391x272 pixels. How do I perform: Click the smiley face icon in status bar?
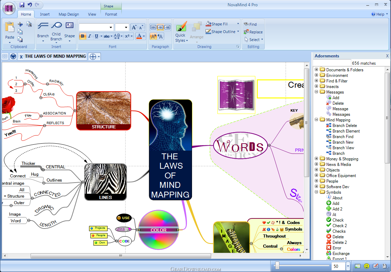coord(367,266)
